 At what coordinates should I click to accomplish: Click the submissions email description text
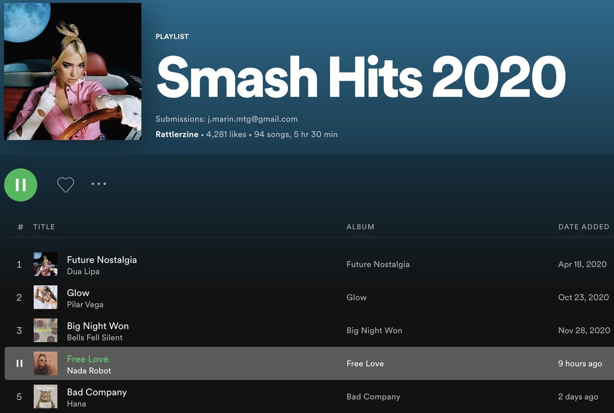tap(227, 119)
